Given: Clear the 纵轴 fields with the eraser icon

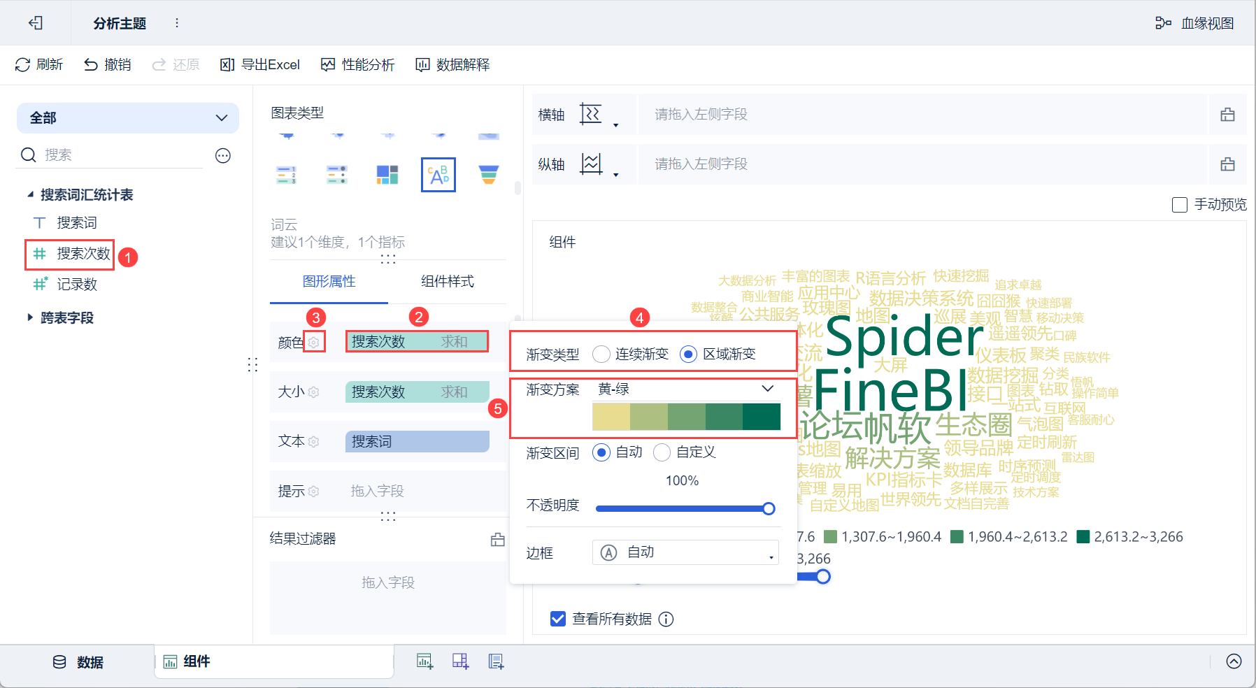Looking at the screenshot, I should click(x=1227, y=164).
